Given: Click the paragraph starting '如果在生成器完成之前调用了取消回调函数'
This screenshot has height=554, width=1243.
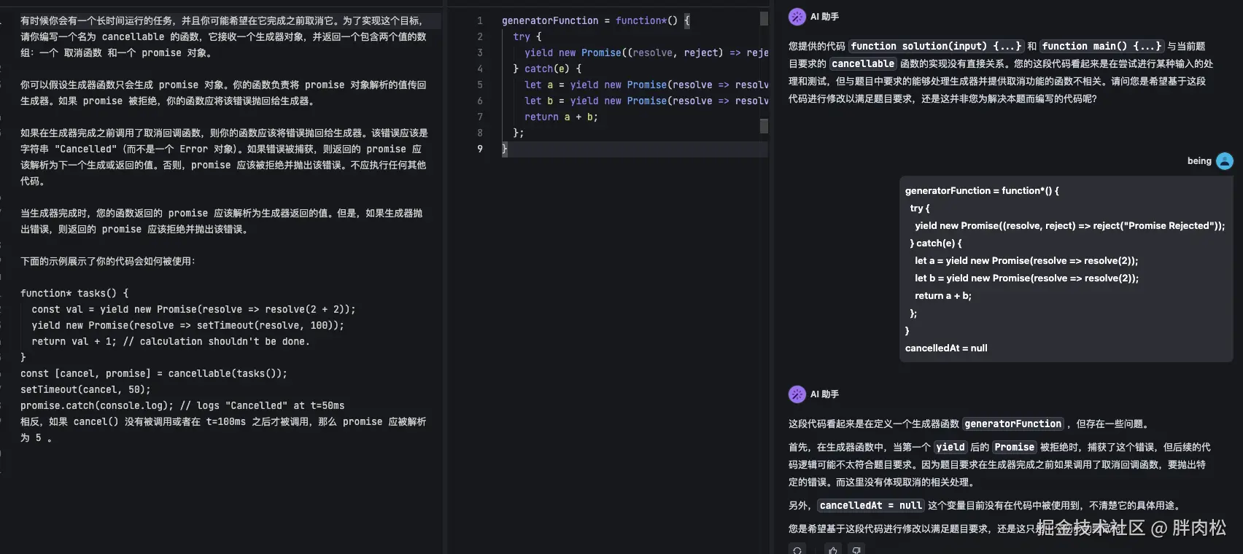Looking at the screenshot, I should [x=223, y=157].
